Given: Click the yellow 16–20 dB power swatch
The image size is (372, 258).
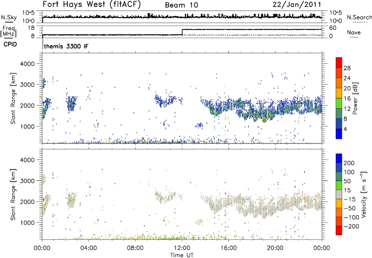Looking at the screenshot, I should click(x=339, y=93).
